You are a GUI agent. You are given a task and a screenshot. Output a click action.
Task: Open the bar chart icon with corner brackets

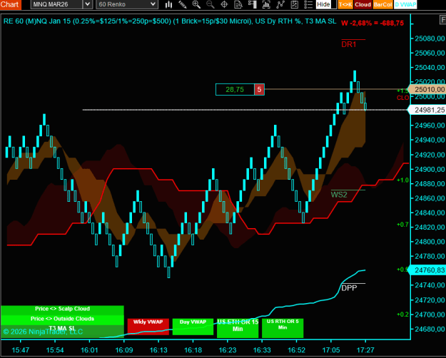[x=266, y=4]
